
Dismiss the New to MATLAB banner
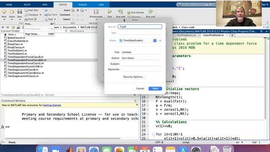point(137,105)
